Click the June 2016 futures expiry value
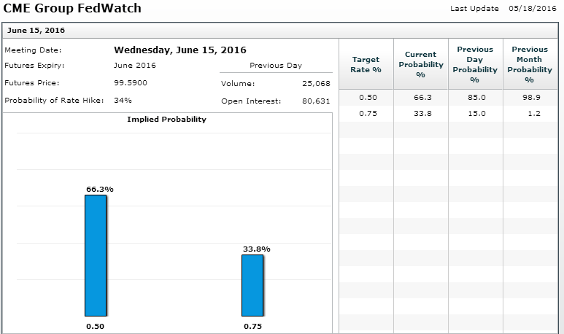The image size is (564, 334). 135,66
